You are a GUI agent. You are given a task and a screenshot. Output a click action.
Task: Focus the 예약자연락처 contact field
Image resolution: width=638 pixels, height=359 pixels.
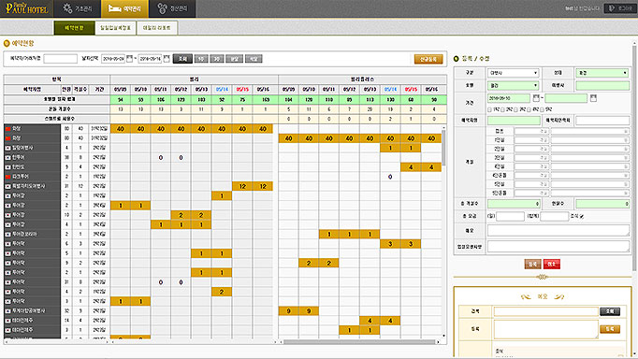[x=602, y=121]
